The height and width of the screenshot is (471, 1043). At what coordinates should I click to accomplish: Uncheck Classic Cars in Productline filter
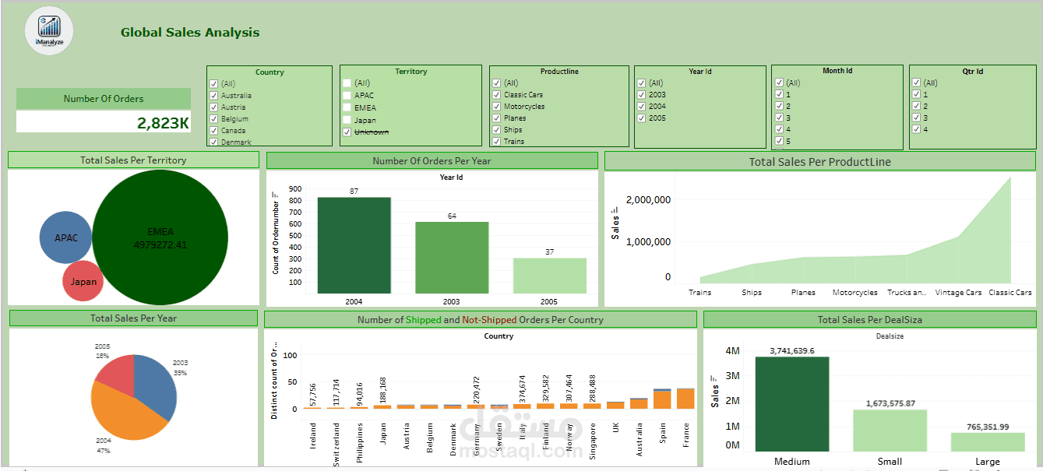tap(496, 94)
